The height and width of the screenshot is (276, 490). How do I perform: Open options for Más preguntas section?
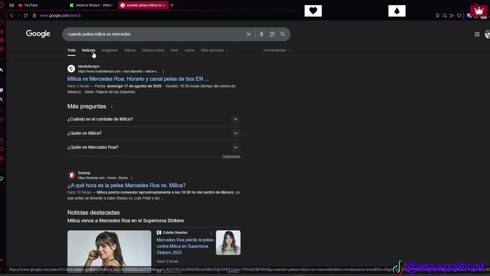[112, 107]
